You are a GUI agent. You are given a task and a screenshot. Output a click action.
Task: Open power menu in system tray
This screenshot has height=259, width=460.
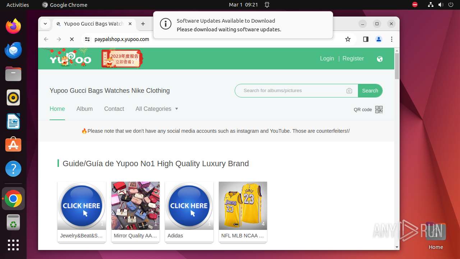tap(451, 5)
